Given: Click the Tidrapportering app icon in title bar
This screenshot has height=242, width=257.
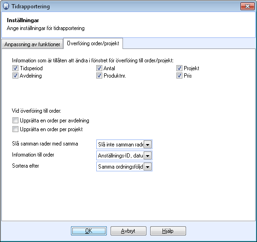Looking at the screenshot, I should (6, 6).
